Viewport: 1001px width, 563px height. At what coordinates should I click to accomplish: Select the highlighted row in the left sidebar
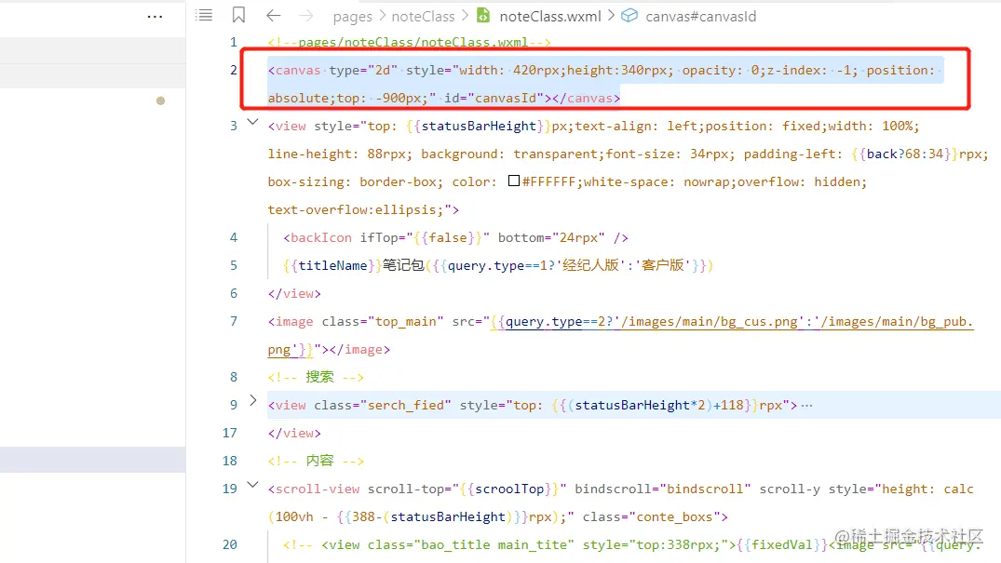click(x=92, y=460)
